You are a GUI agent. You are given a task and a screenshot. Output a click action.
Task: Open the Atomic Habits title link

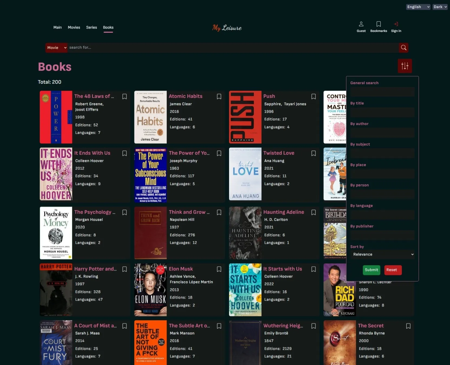point(186,96)
